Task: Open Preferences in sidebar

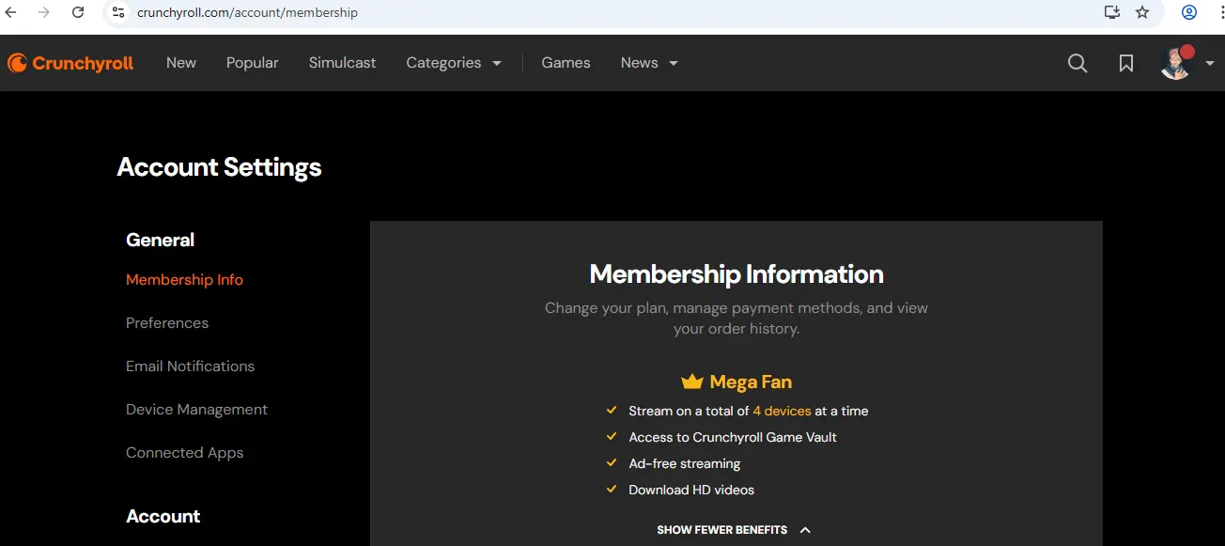Action: coord(167,323)
